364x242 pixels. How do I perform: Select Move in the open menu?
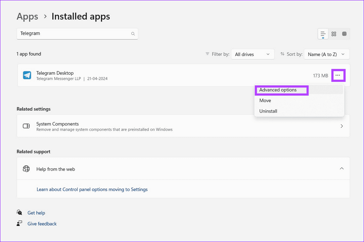pos(265,100)
